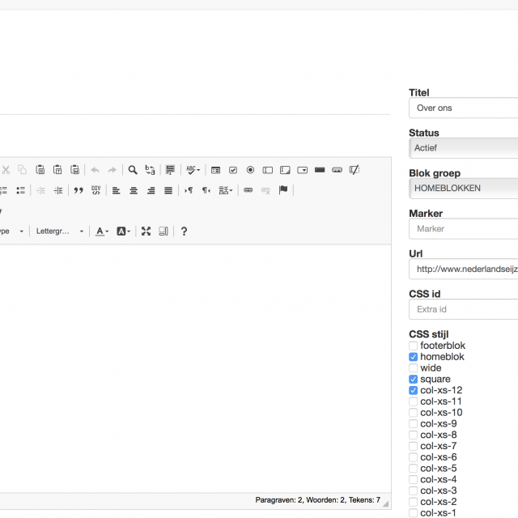
Task: Click the Replace icon in editor toolbar
Action: (150, 170)
